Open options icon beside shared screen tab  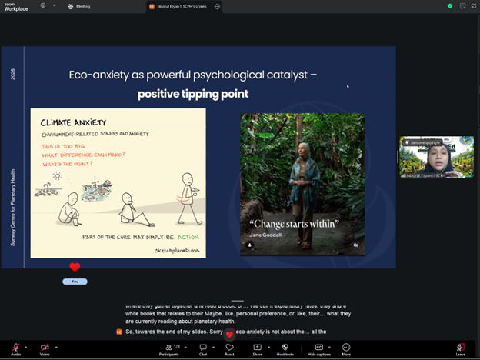218,5
